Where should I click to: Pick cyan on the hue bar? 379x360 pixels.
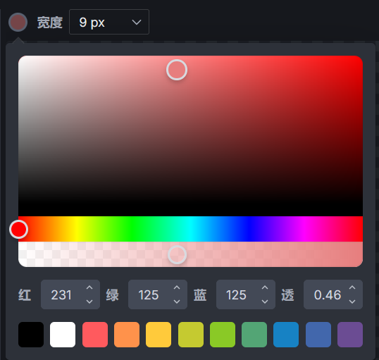coord(191,229)
